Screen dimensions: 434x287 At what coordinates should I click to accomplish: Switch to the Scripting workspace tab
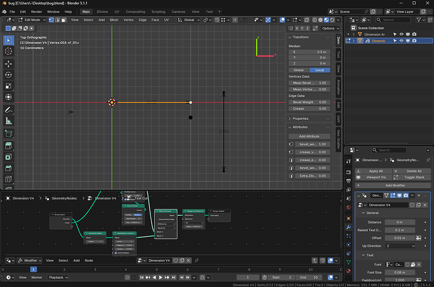(159, 11)
